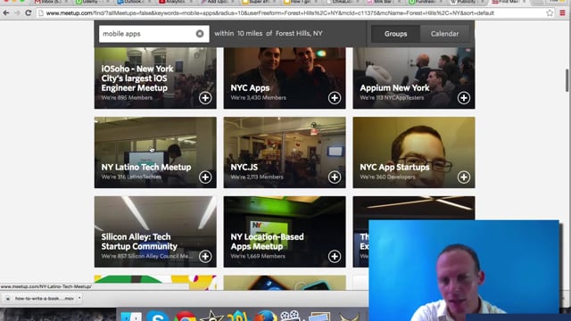Open Chrome from the dock

pyautogui.click(x=186, y=316)
